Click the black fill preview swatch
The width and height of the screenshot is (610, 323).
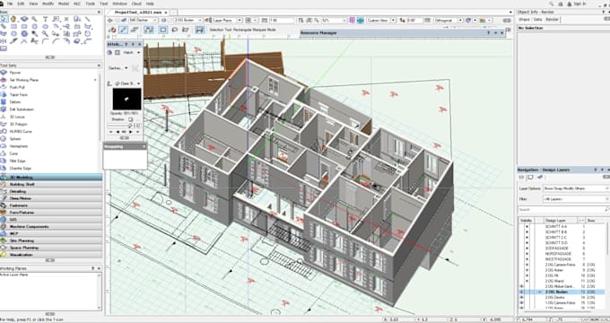(x=126, y=99)
